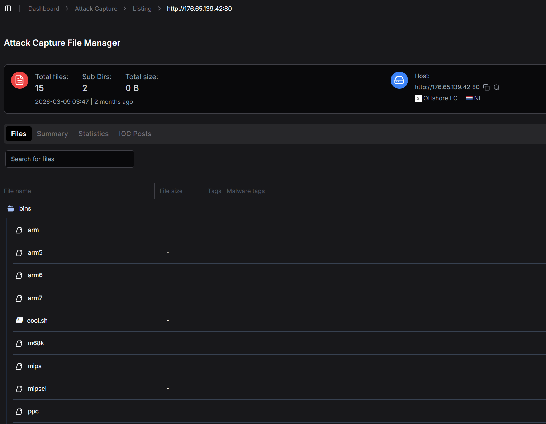
Task: Toggle the sidebar panel icon
Action: (8, 9)
